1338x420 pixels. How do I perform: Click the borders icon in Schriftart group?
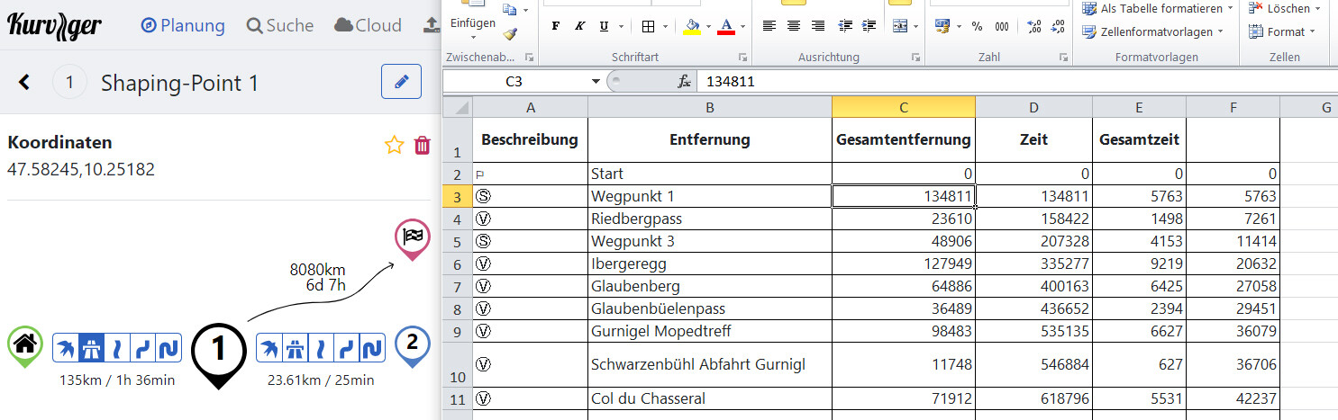649,26
